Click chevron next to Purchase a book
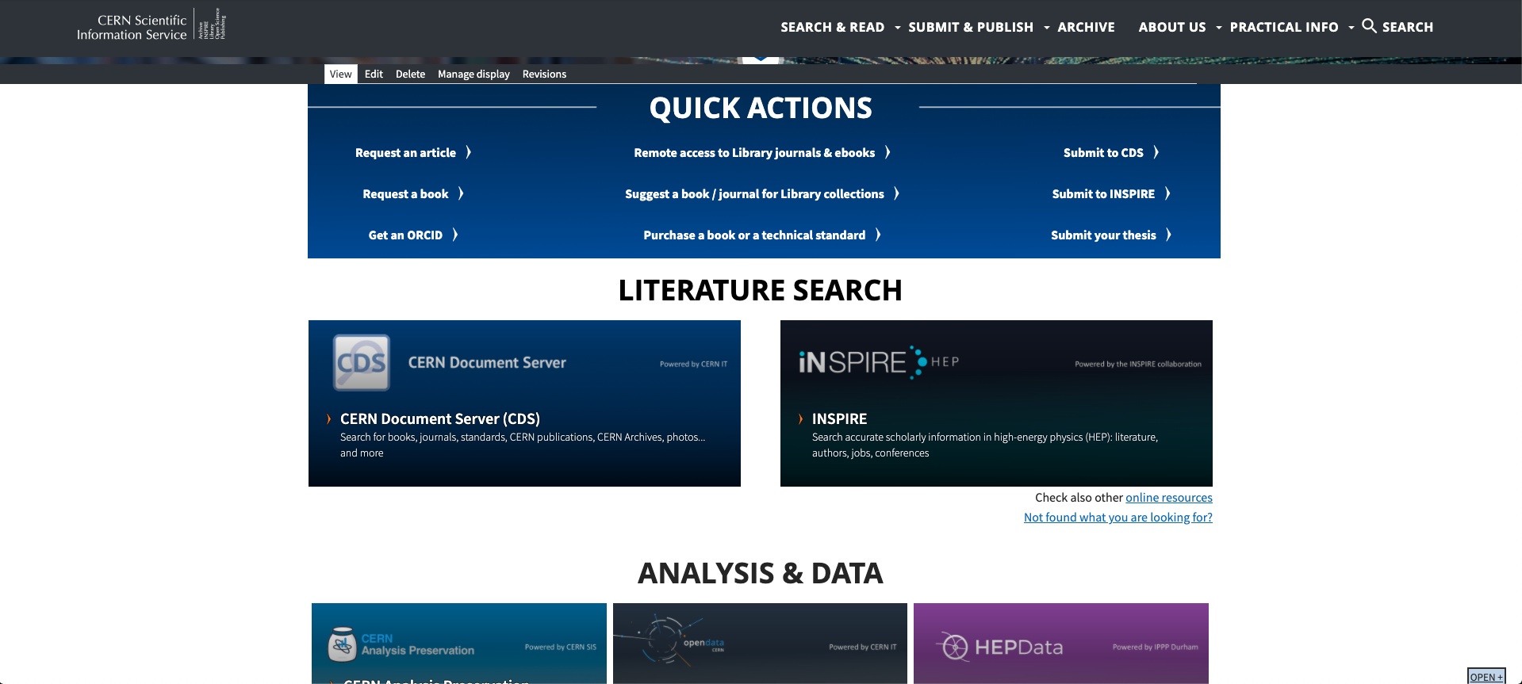The height and width of the screenshot is (684, 1522). [879, 235]
